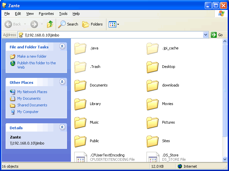Screen dimensions: 229x171
Task: Go up one folder level
Action: [50, 24]
